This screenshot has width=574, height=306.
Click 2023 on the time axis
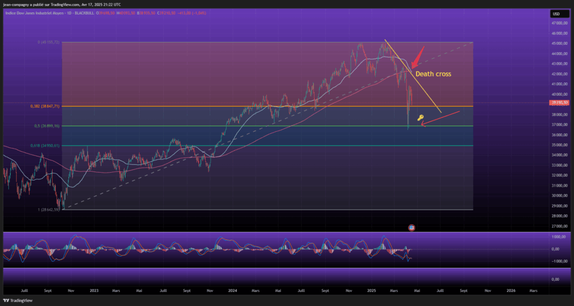coord(94,291)
